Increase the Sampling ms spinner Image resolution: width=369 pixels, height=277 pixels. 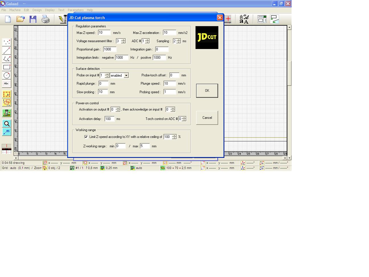coord(179,40)
